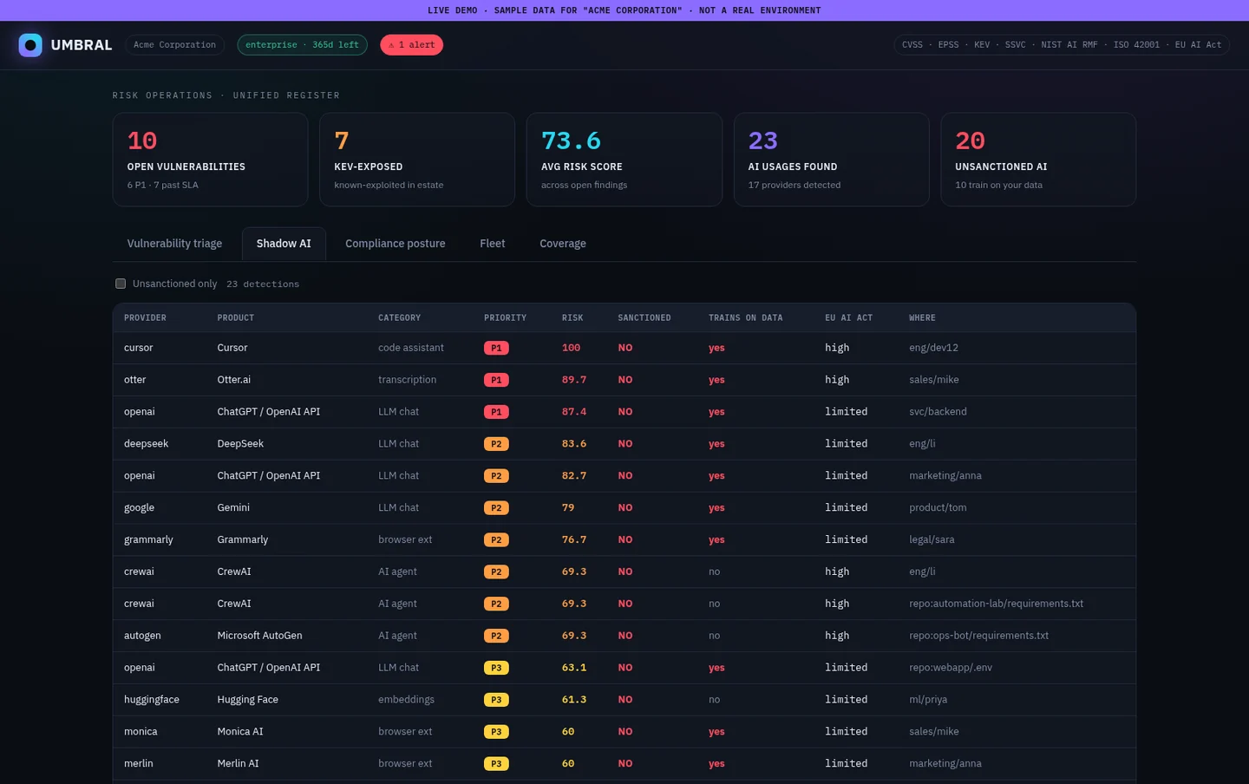Click the P2 badge in the Microsoft AutoGen row
The height and width of the screenshot is (784, 1249).
pyautogui.click(x=496, y=636)
